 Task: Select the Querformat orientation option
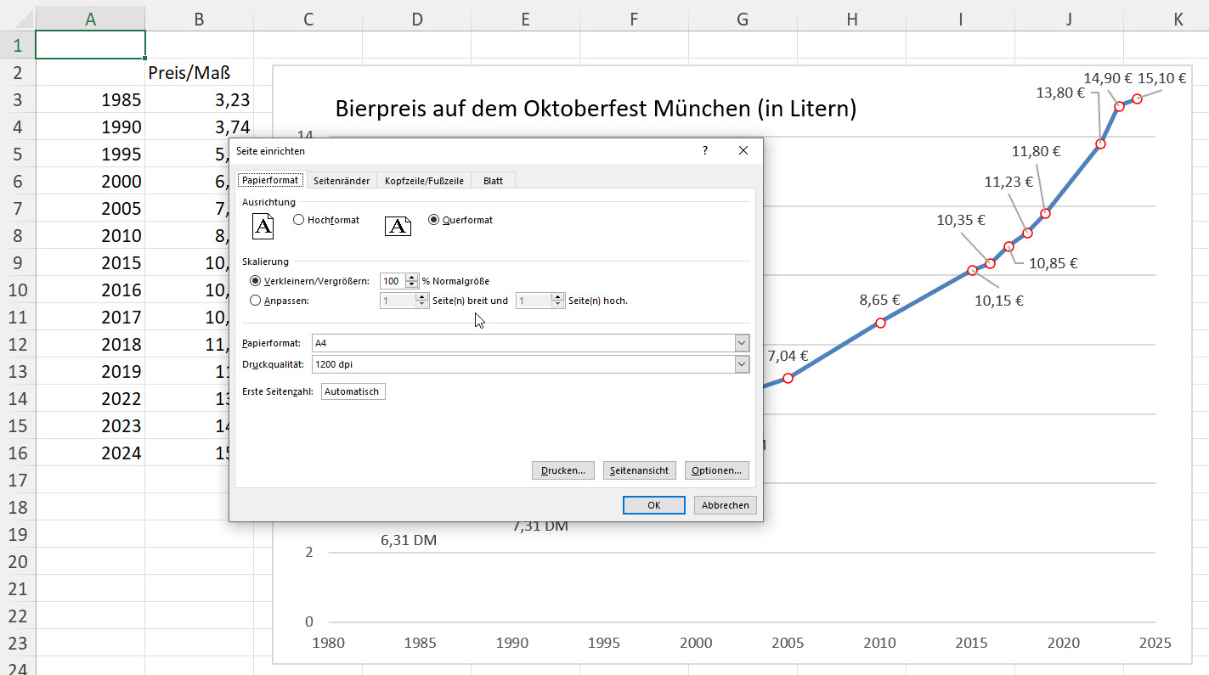pos(434,220)
